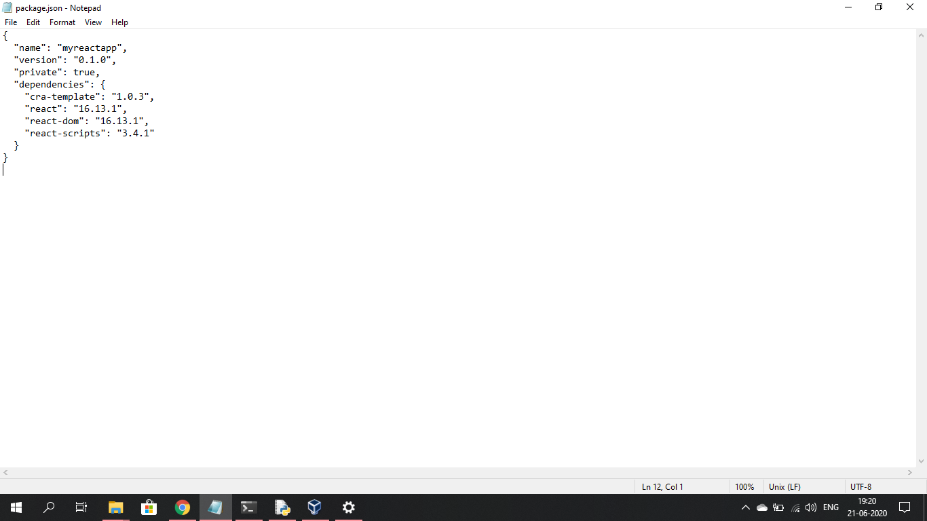927x521 pixels.
Task: Open the ENG language switcher
Action: pos(831,507)
